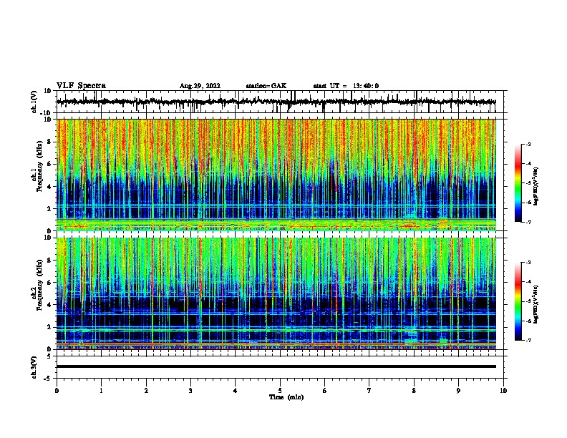Click the time axis tick label "10"
The height and width of the screenshot is (438, 567).
[x=503, y=391]
